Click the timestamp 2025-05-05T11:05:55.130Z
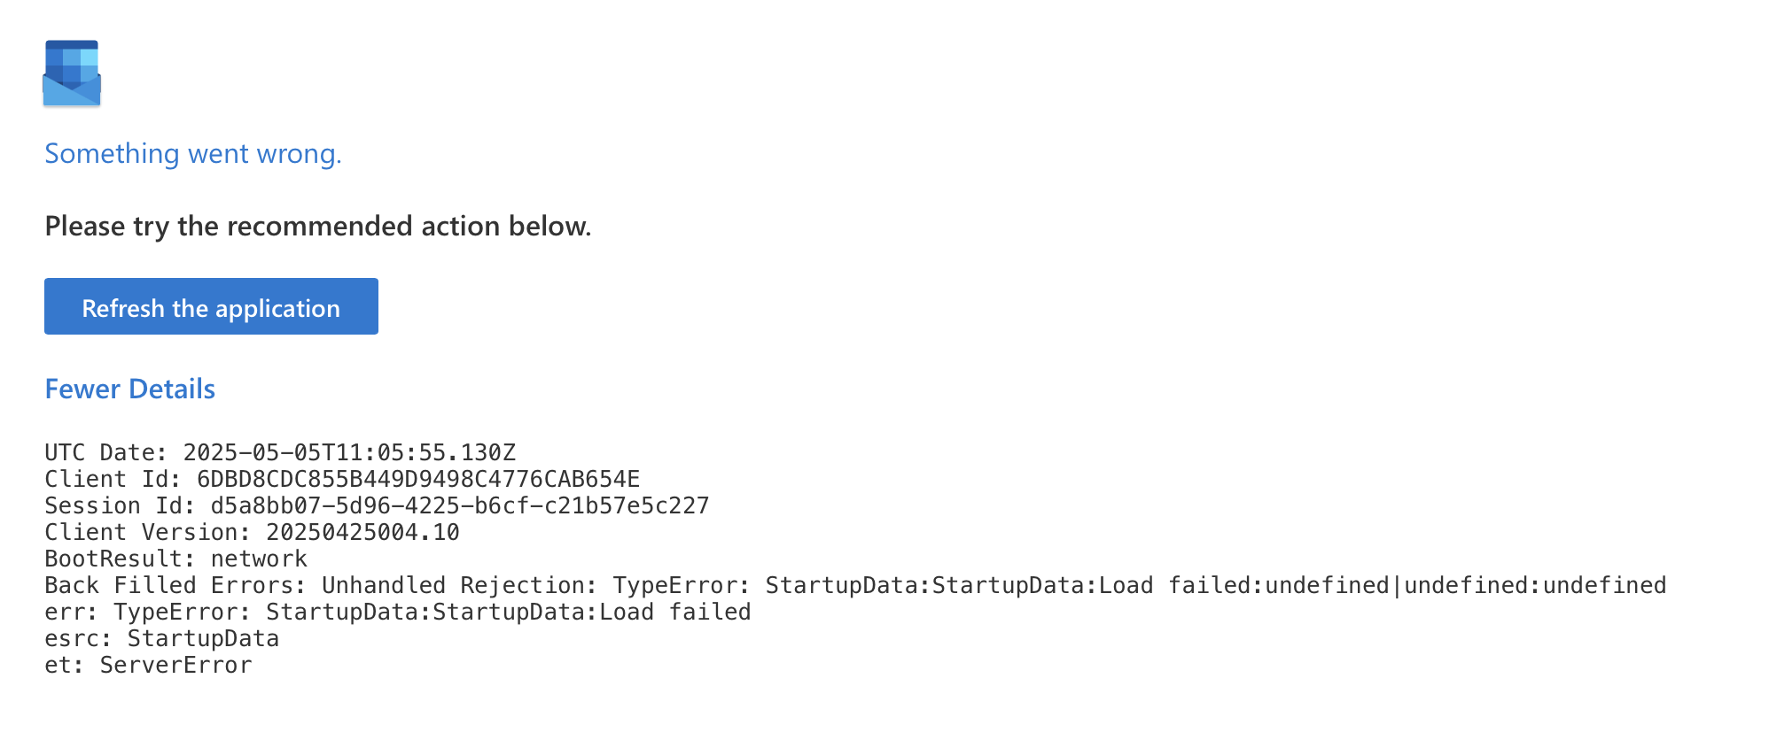 [x=349, y=452]
